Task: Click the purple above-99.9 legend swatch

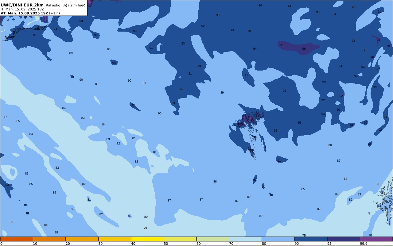Action: pos(376,239)
